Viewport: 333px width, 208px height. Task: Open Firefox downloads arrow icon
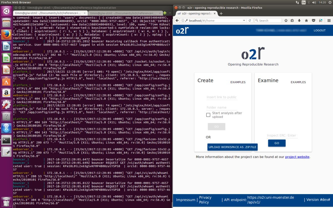coord(299,20)
